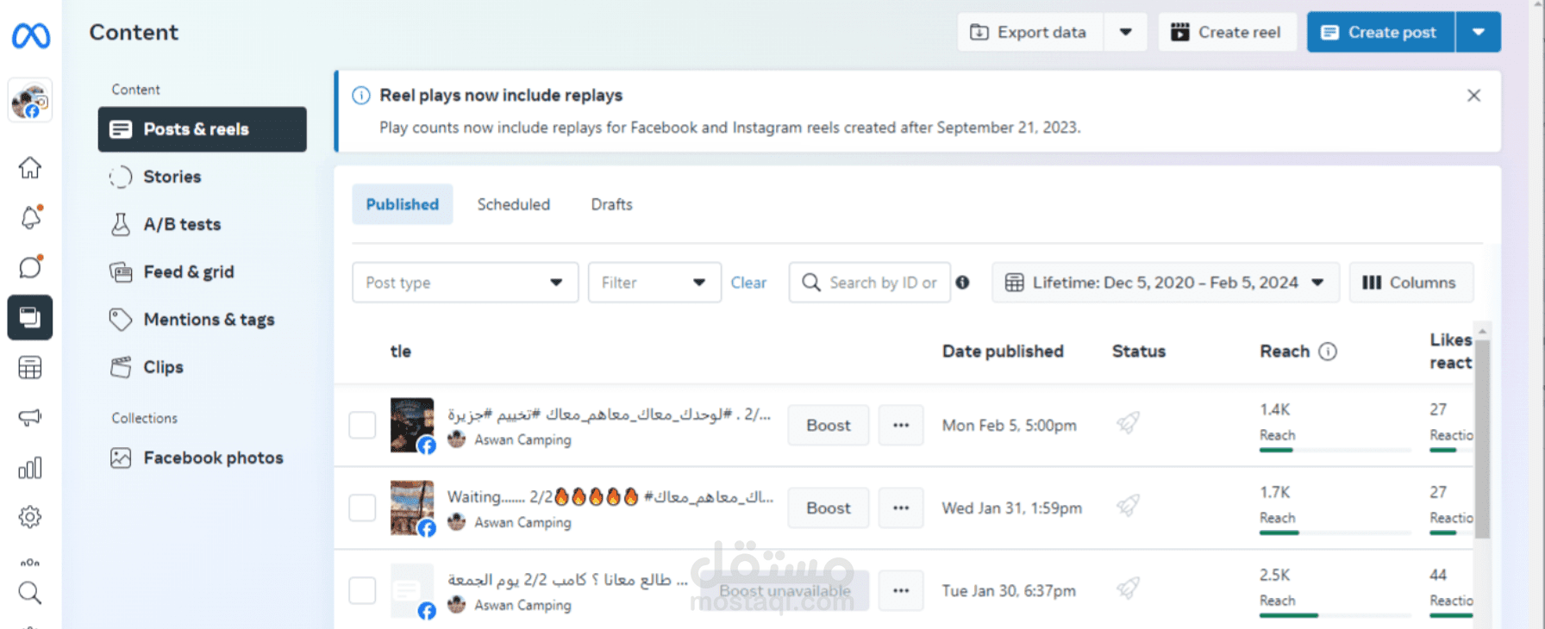Open the Filter dropdown

pos(654,283)
